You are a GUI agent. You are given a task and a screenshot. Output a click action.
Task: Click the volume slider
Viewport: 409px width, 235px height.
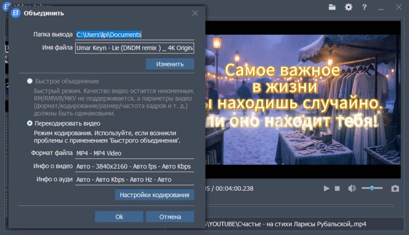(x=372, y=188)
